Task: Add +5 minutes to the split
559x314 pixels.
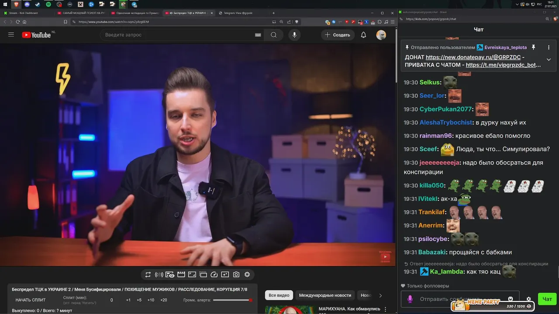Action: point(139,300)
